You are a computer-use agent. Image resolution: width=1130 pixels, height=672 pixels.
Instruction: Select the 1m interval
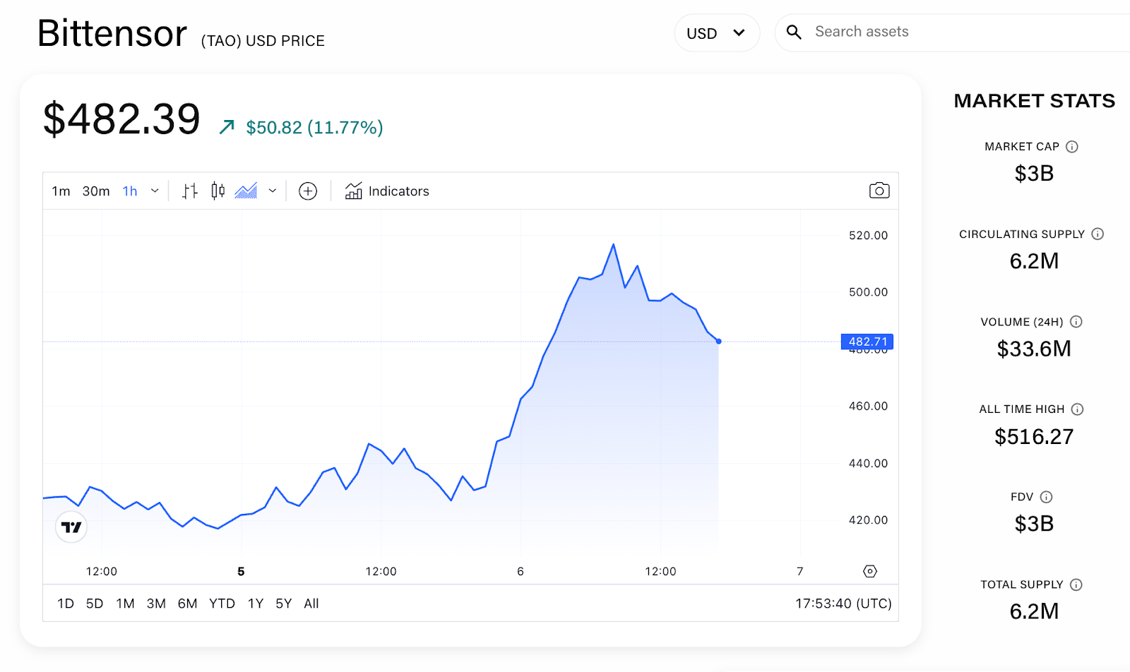pos(61,191)
